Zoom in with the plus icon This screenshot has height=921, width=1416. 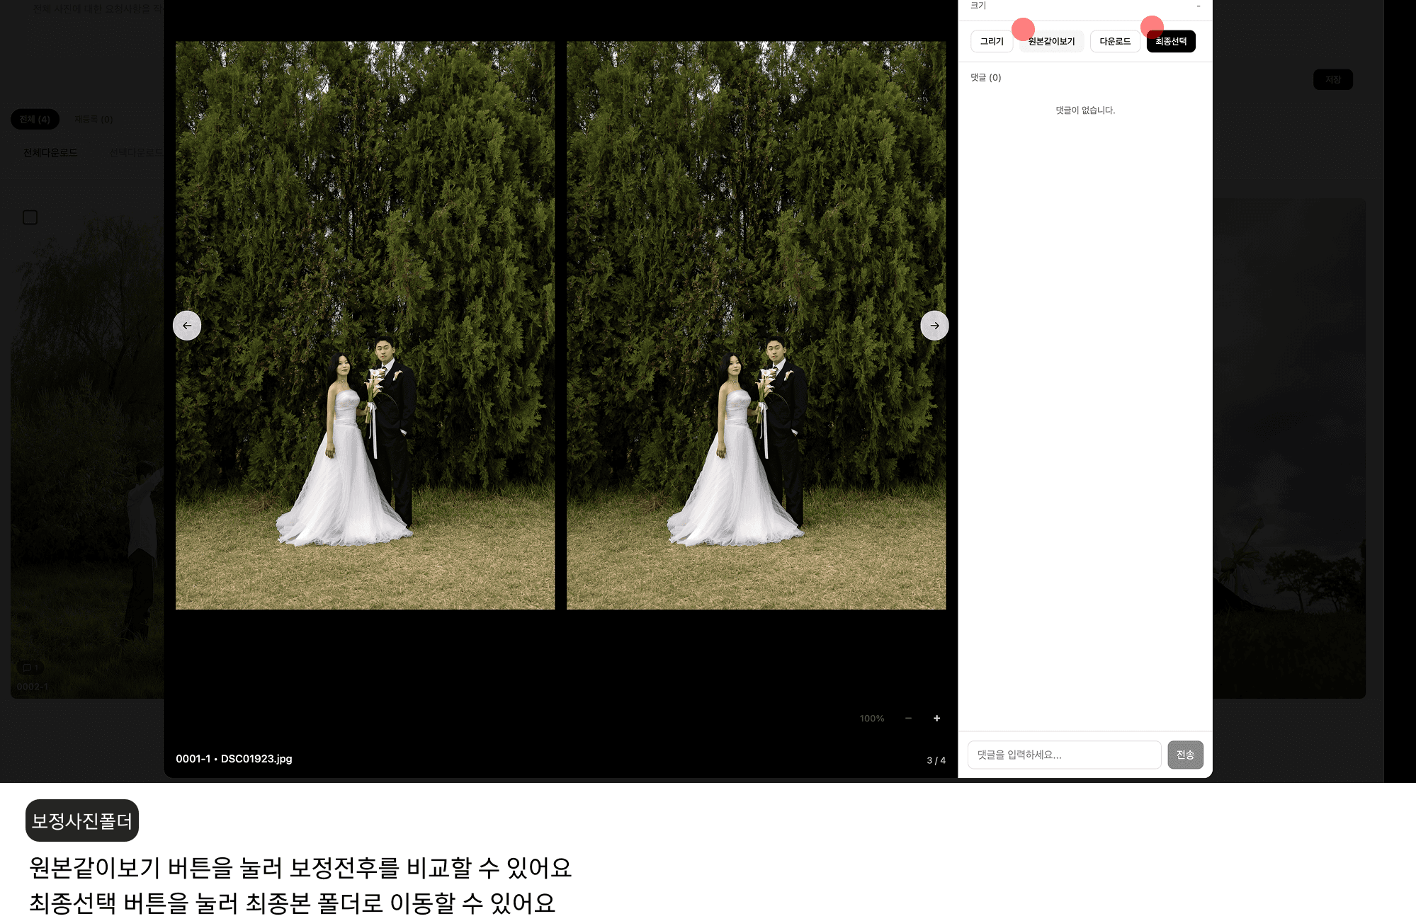pos(936,719)
